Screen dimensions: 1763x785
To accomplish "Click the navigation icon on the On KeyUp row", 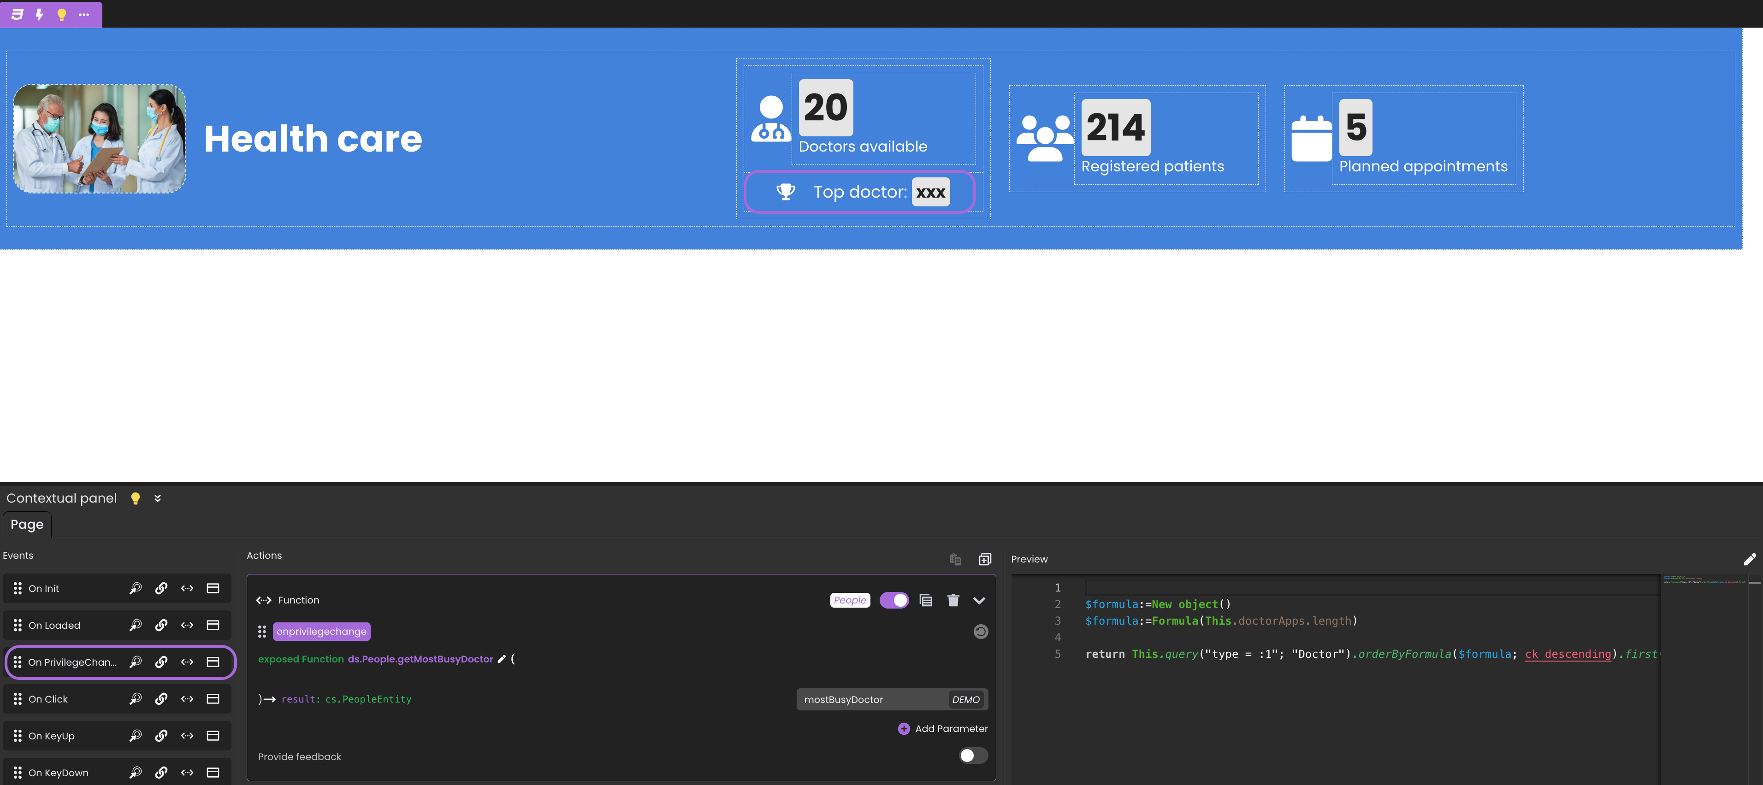I will 136,736.
